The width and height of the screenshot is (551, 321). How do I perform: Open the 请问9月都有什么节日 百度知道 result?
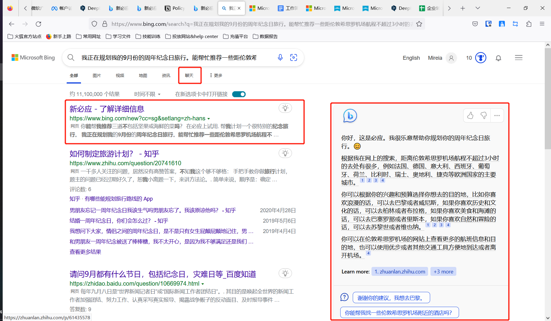coord(163,274)
